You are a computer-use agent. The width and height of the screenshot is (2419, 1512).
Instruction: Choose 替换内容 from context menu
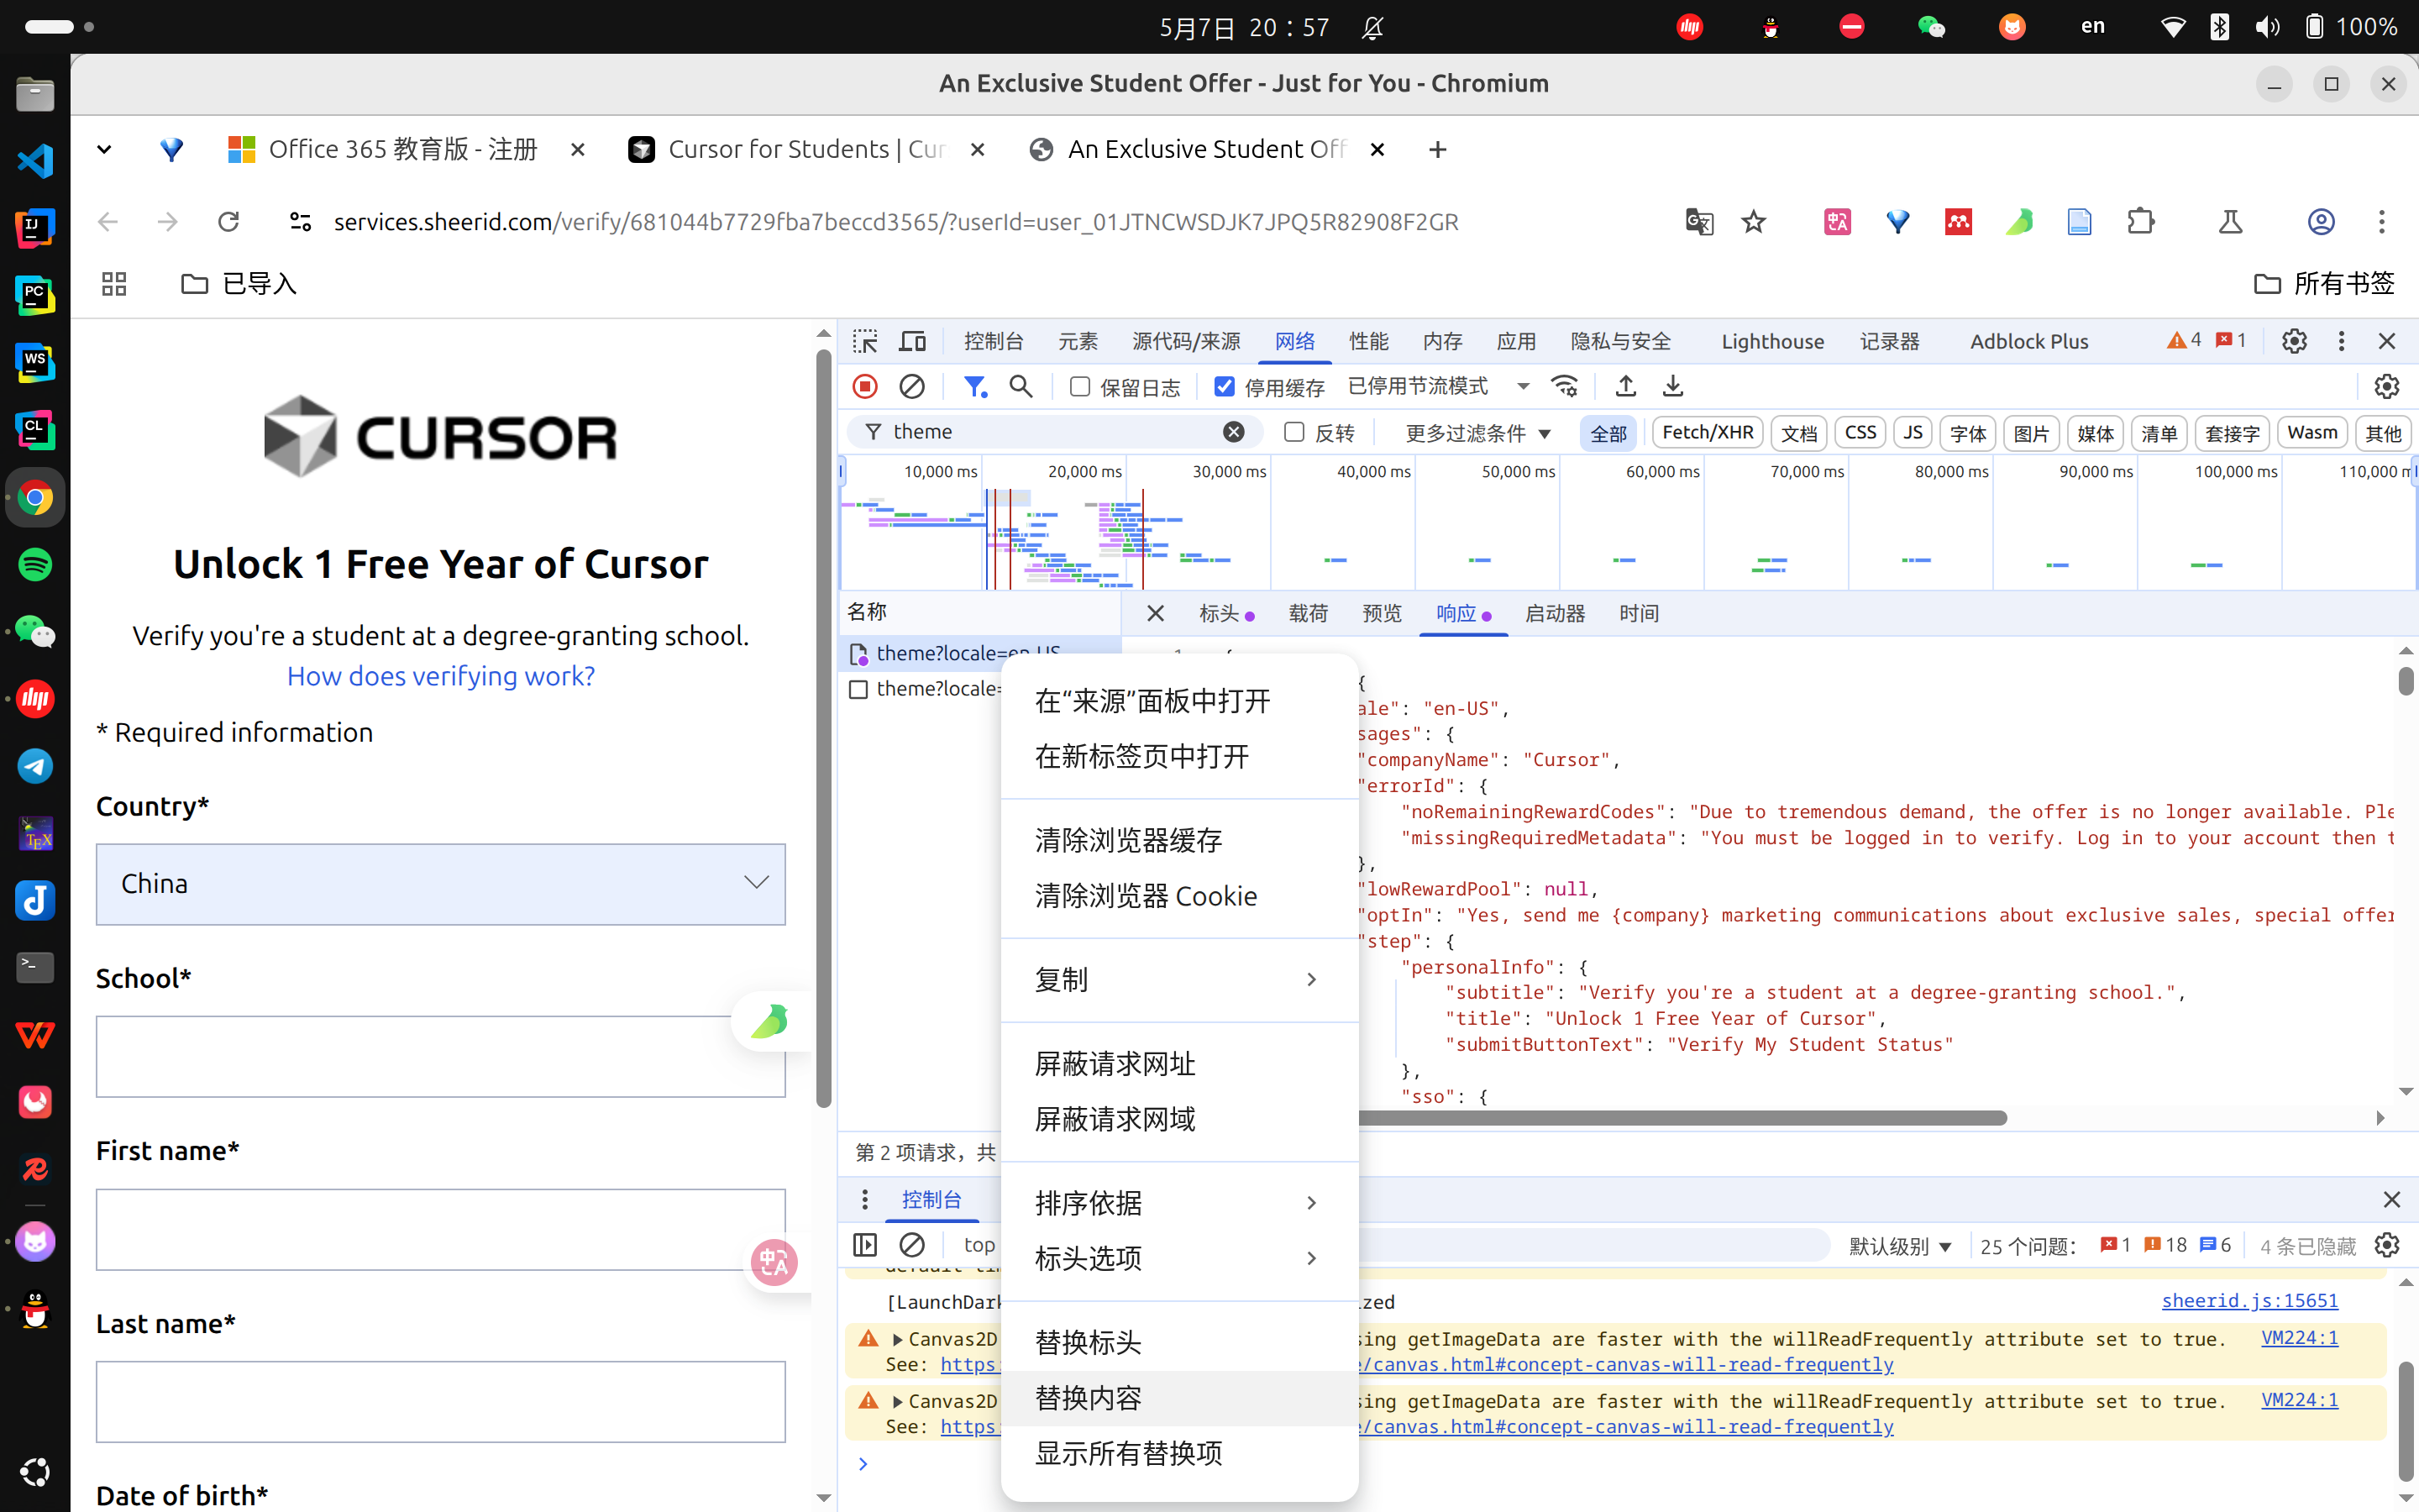point(1179,1398)
